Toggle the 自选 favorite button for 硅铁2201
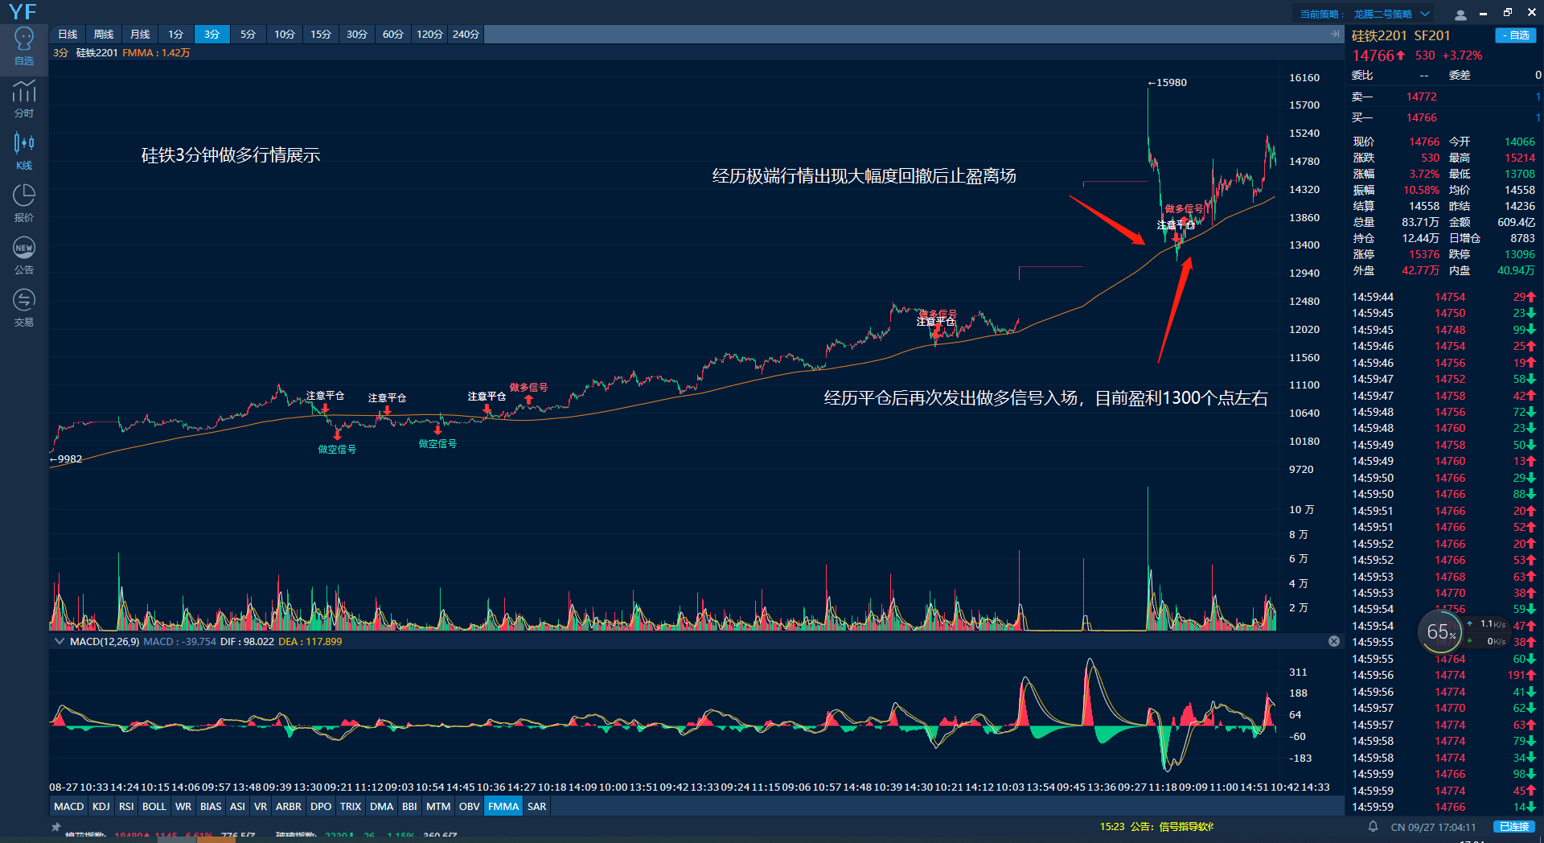This screenshot has height=843, width=1544. tap(1515, 35)
